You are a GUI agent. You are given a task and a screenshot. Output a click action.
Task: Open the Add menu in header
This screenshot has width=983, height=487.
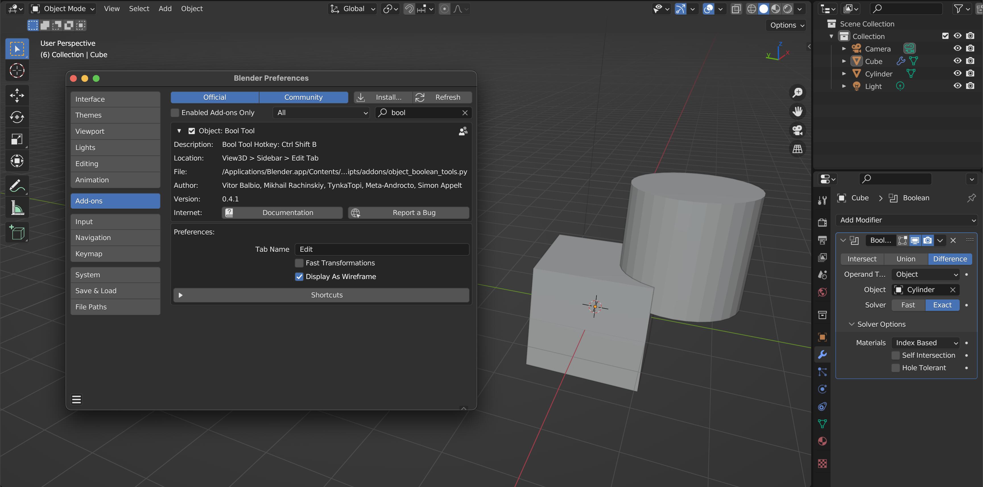tap(165, 9)
